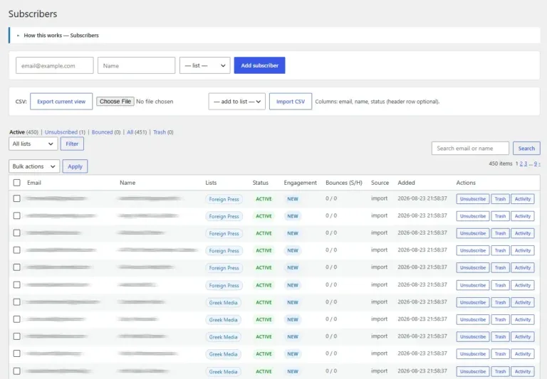Switch to the Unsubscribed status view
547x379 pixels.
[61, 132]
